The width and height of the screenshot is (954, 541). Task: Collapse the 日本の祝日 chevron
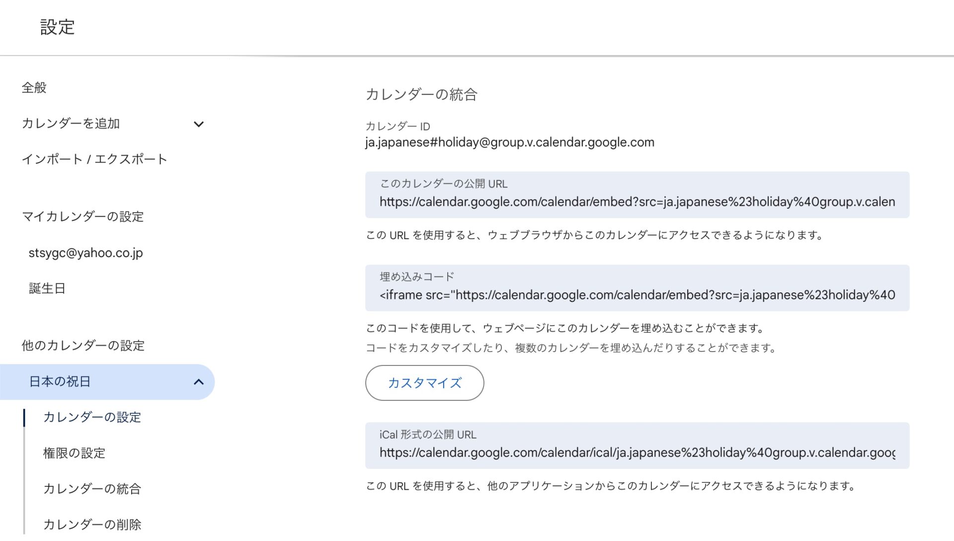coord(198,382)
